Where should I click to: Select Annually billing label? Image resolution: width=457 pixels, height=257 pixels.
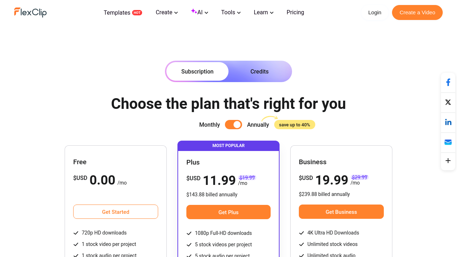(x=258, y=125)
